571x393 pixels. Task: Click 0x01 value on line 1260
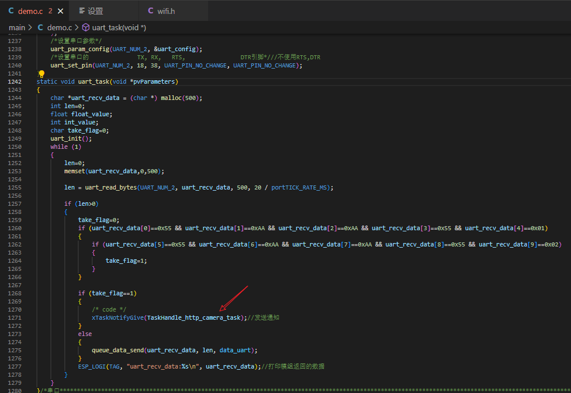(x=537, y=228)
